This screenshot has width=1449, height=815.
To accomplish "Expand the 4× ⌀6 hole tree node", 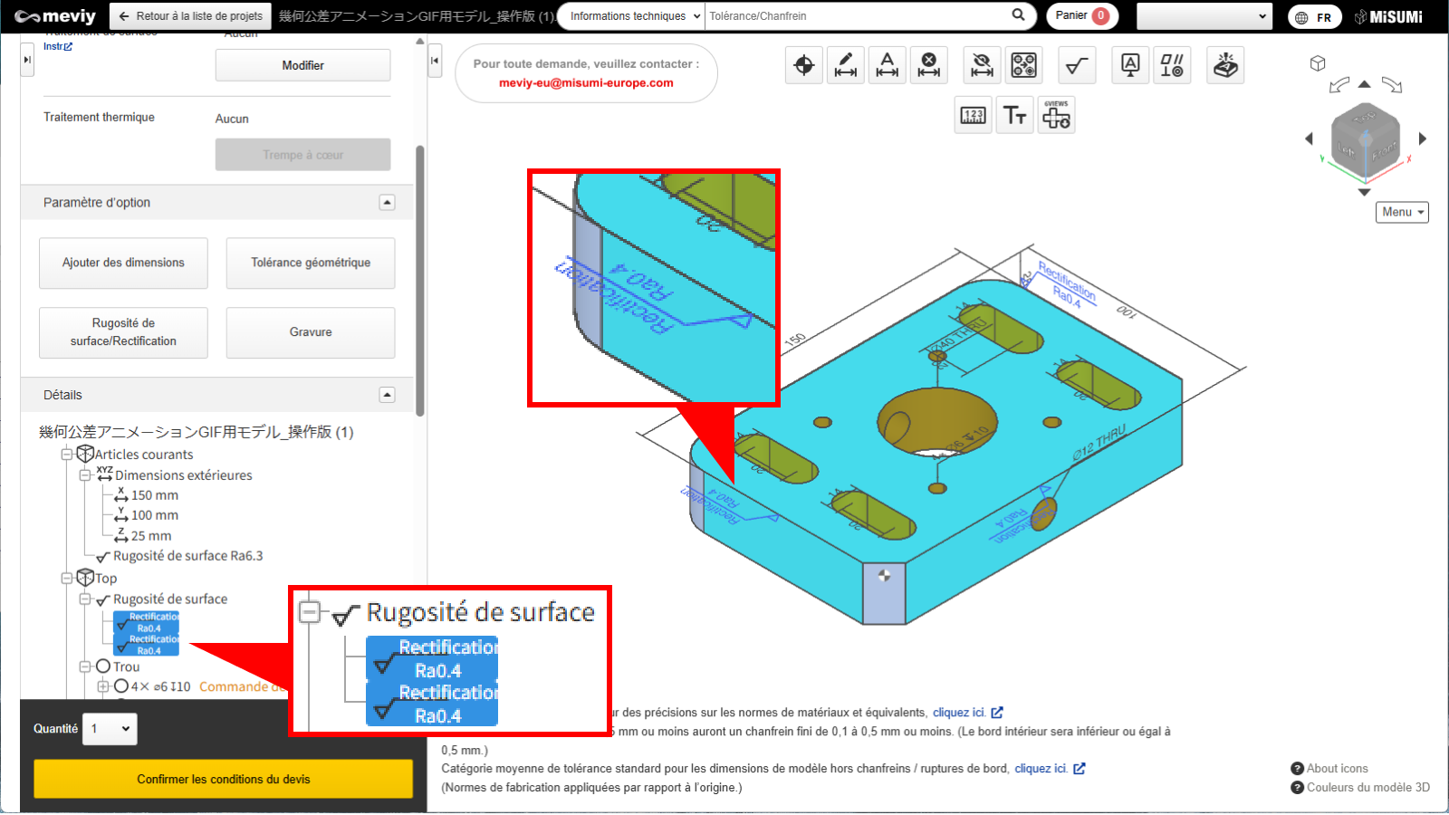I will [102, 686].
